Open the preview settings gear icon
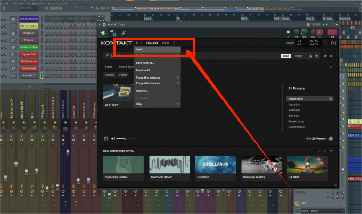Screen dimensions: 362x214 (106, 139)
